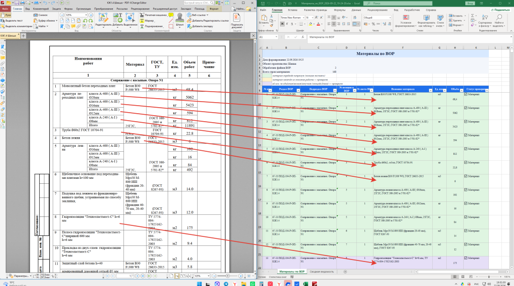514x286 pixels.
Task: Click font color red A swatch in Excel
Action: click(x=318, y=24)
